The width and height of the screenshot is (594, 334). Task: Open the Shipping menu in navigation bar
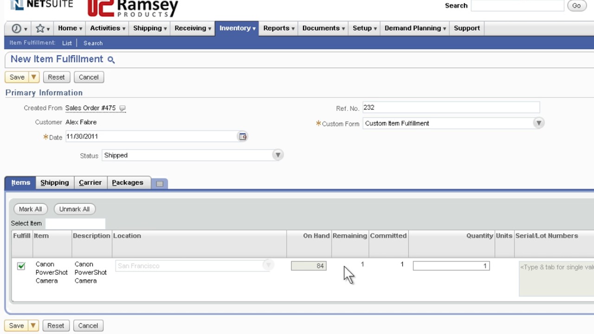click(150, 28)
